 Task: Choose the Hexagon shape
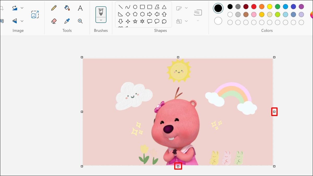pyautogui.click(x=142, y=14)
